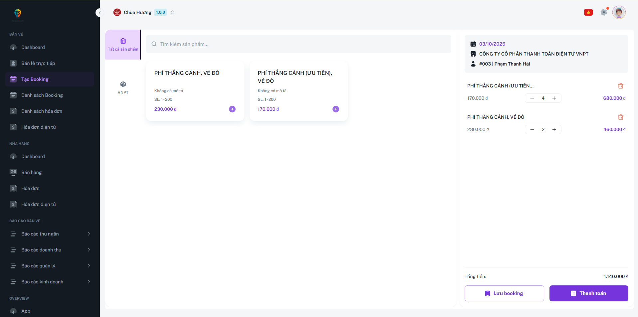This screenshot has height=317, width=638.
Task: Open the settings gear icon
Action: (604, 12)
